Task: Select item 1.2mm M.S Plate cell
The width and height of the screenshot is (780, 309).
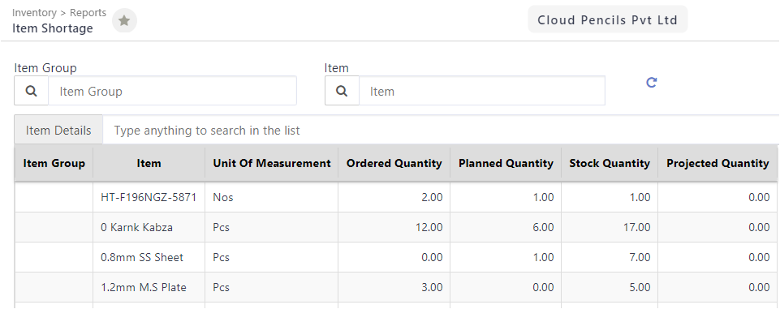Action: coord(149,286)
